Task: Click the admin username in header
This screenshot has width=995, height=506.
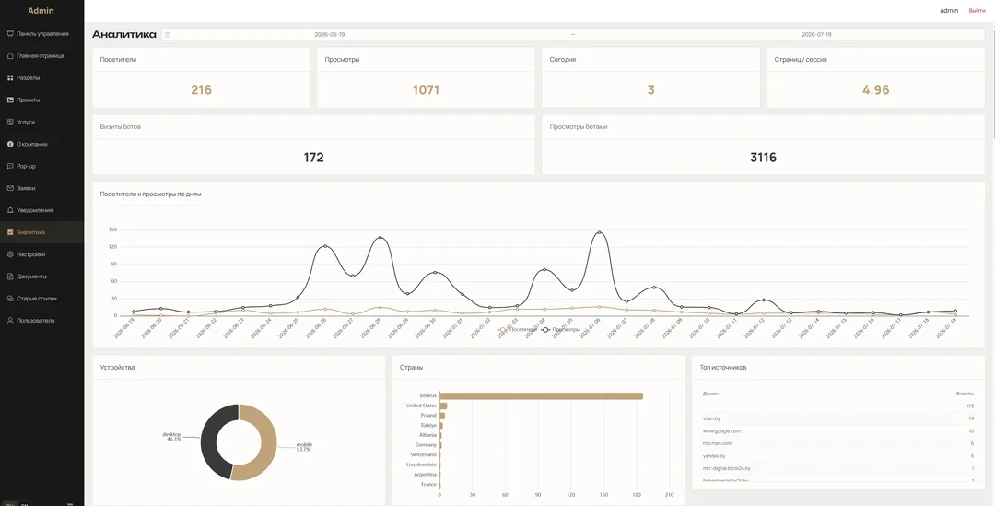Action: 949,11
